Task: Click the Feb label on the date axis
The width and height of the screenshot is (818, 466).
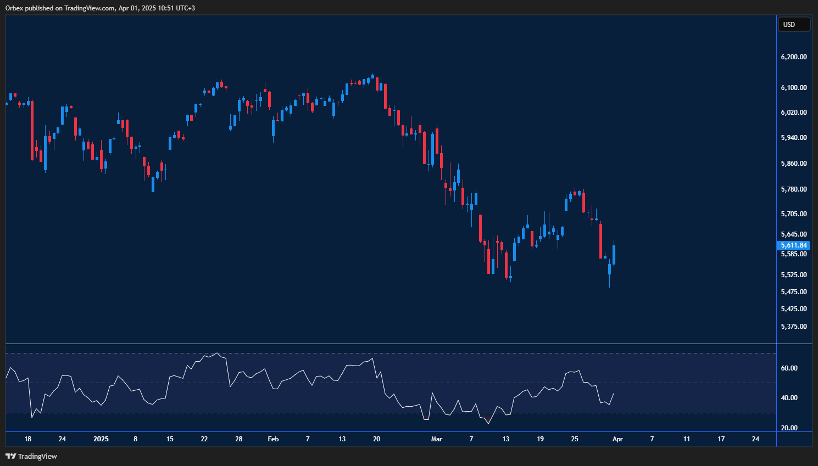Action: coord(273,439)
